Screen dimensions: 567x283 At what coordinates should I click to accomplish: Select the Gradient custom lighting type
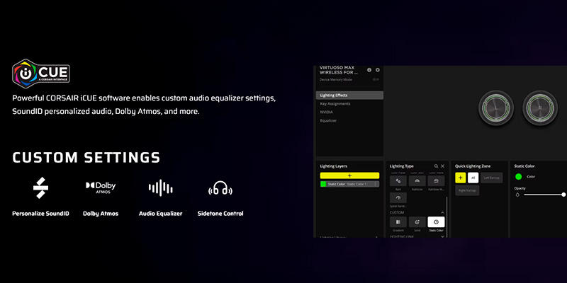point(398,222)
